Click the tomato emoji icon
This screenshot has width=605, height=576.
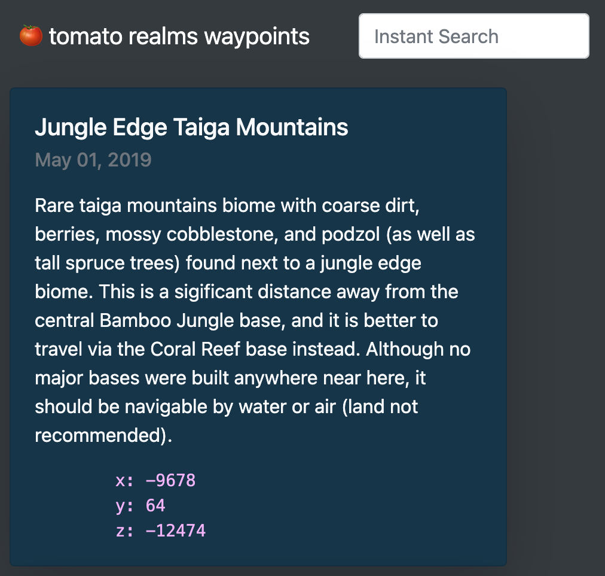tap(30, 36)
